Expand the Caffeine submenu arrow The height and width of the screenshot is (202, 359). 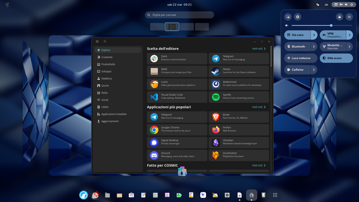click(314, 70)
